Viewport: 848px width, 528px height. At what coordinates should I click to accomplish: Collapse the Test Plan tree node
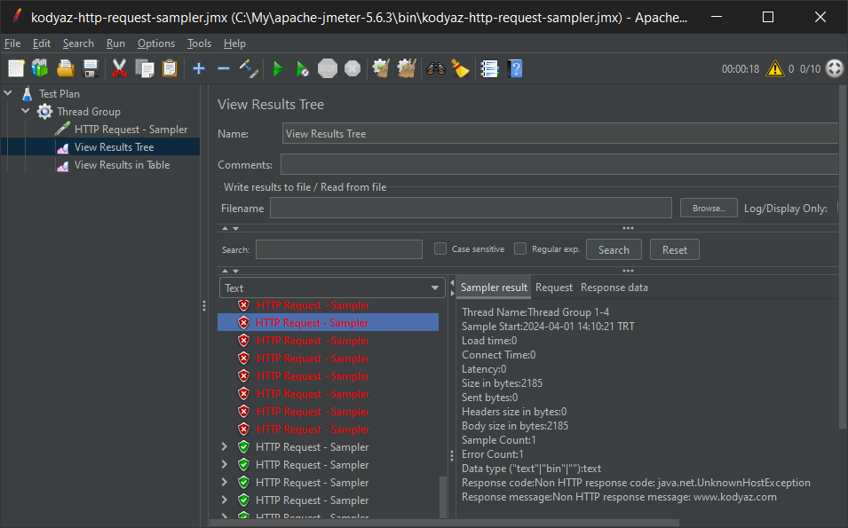point(8,93)
